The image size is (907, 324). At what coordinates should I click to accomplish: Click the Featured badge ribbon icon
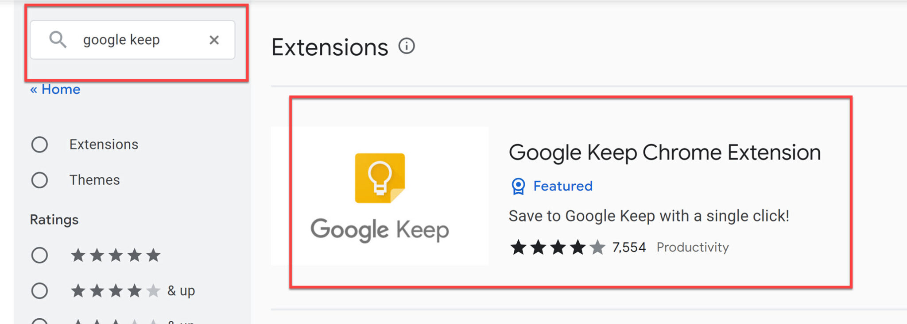point(518,186)
